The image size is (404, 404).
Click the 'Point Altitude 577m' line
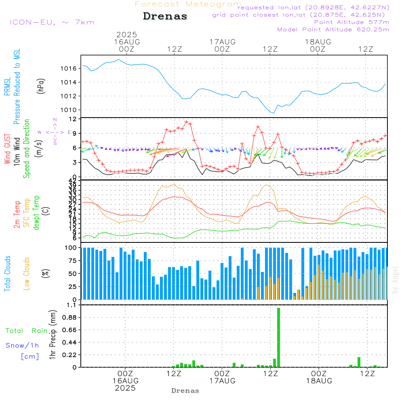351,22
